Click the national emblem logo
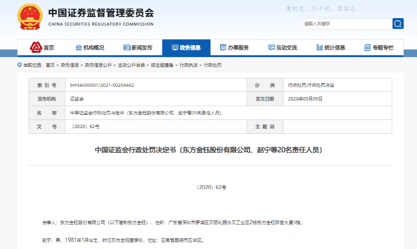 30,17
